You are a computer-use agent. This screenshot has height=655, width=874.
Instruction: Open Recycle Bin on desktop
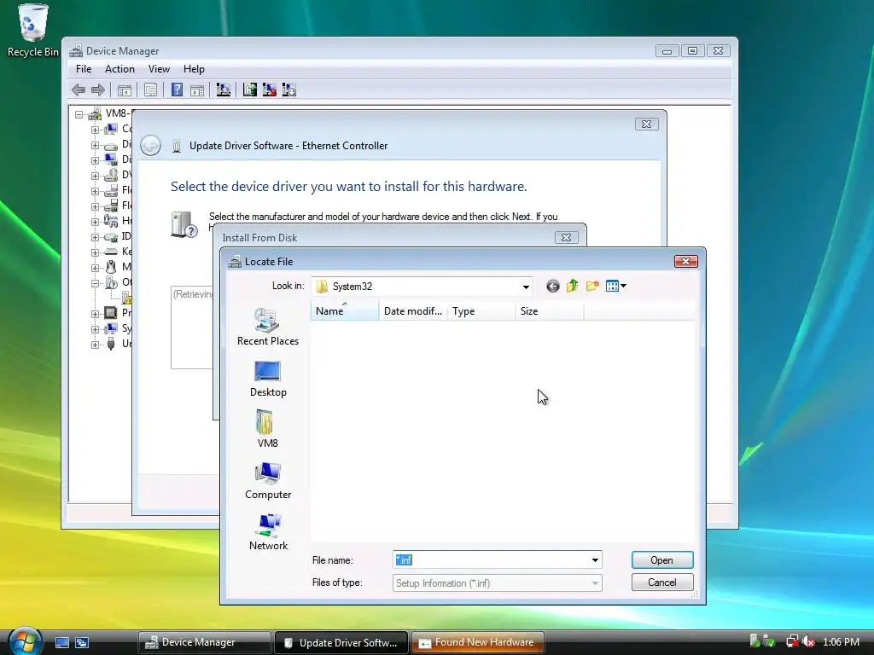click(x=32, y=30)
